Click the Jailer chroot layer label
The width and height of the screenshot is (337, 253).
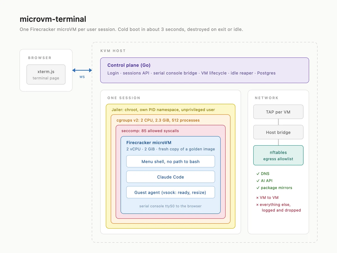(x=163, y=110)
